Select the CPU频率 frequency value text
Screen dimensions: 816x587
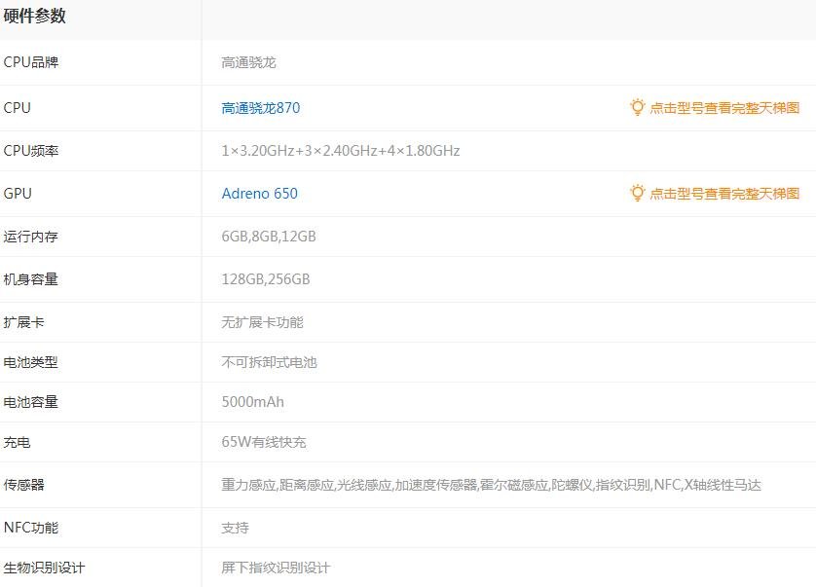pos(341,151)
